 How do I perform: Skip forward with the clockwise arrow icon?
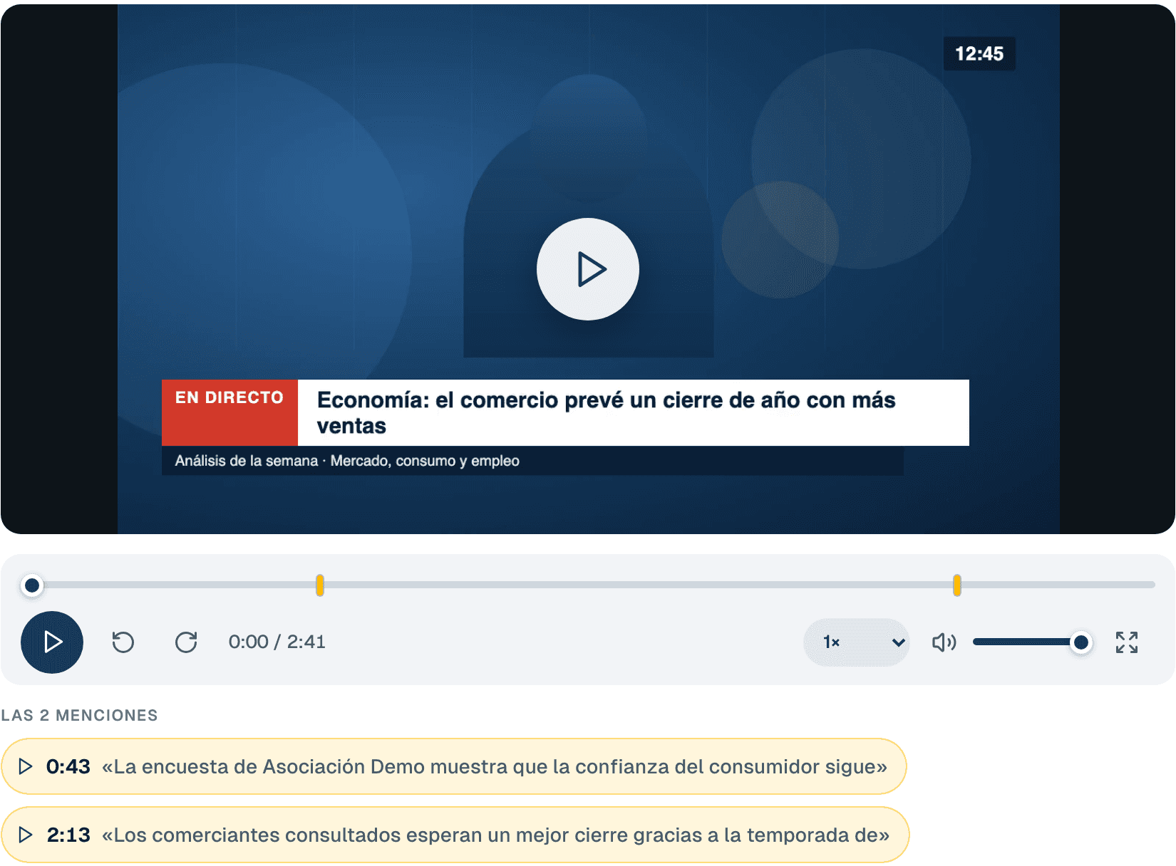(186, 642)
